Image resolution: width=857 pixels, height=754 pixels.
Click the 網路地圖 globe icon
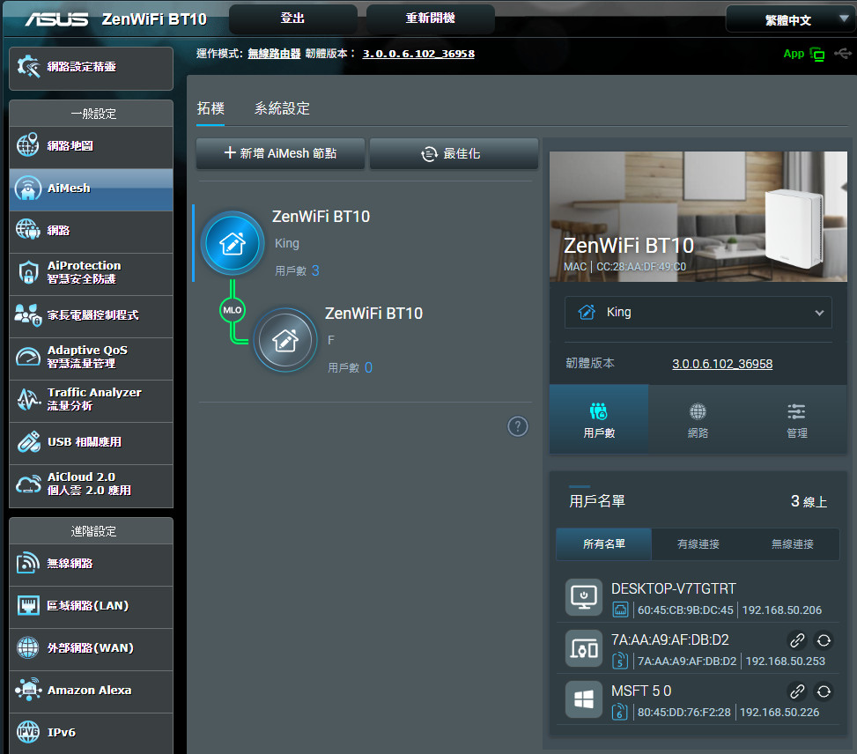pyautogui.click(x=28, y=144)
